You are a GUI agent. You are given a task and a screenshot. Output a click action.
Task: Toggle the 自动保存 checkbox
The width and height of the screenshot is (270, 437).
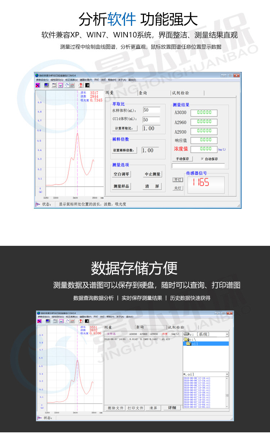202,158
